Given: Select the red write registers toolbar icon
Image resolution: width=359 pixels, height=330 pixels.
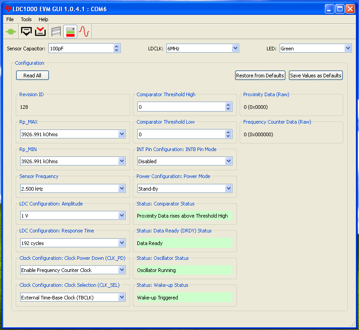Looking at the screenshot, I should click(40, 31).
